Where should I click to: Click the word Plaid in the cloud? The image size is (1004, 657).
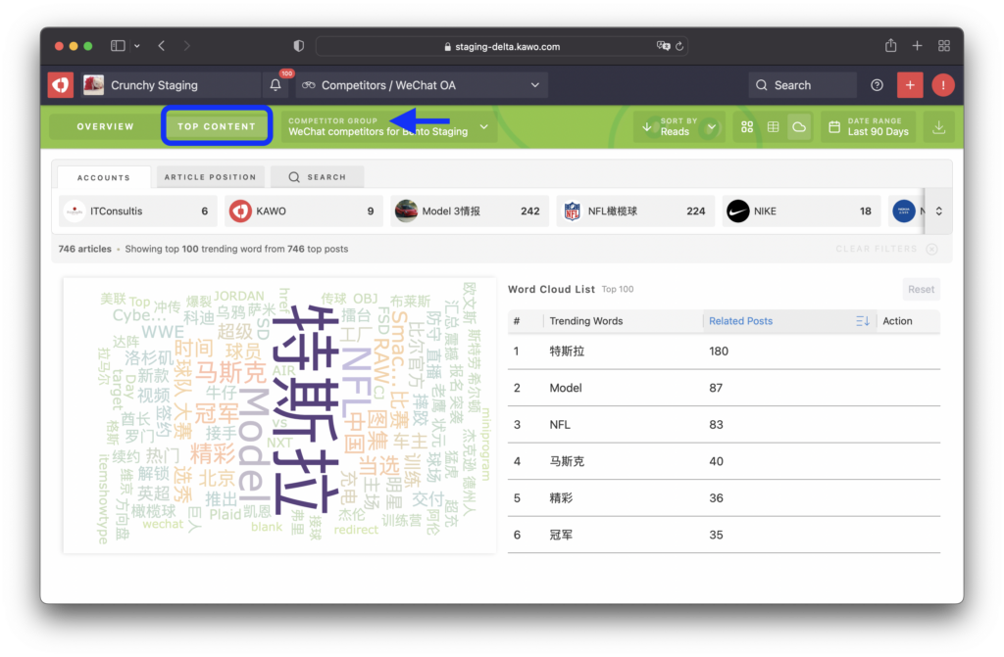click(x=226, y=515)
